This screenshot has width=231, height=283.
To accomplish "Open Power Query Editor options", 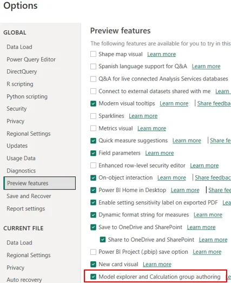I will point(31,60).
